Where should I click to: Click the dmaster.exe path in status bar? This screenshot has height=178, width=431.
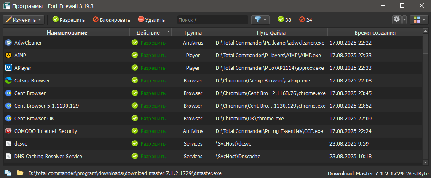[125, 173]
